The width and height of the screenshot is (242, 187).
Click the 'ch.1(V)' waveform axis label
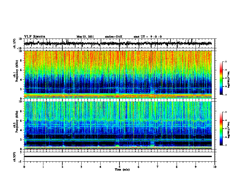coord(15,43)
